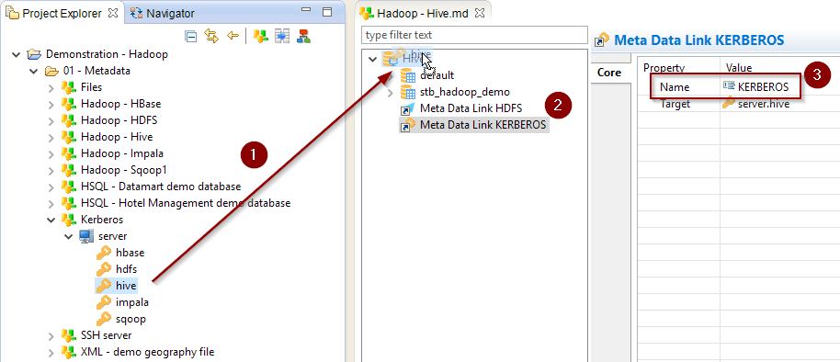Click the KERBEROS name value cell
The image size is (840, 362).
click(763, 86)
